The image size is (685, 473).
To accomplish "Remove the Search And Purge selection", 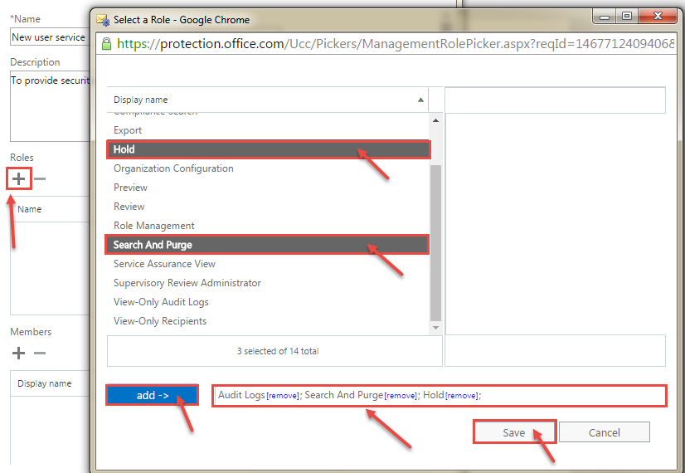I will (401, 396).
